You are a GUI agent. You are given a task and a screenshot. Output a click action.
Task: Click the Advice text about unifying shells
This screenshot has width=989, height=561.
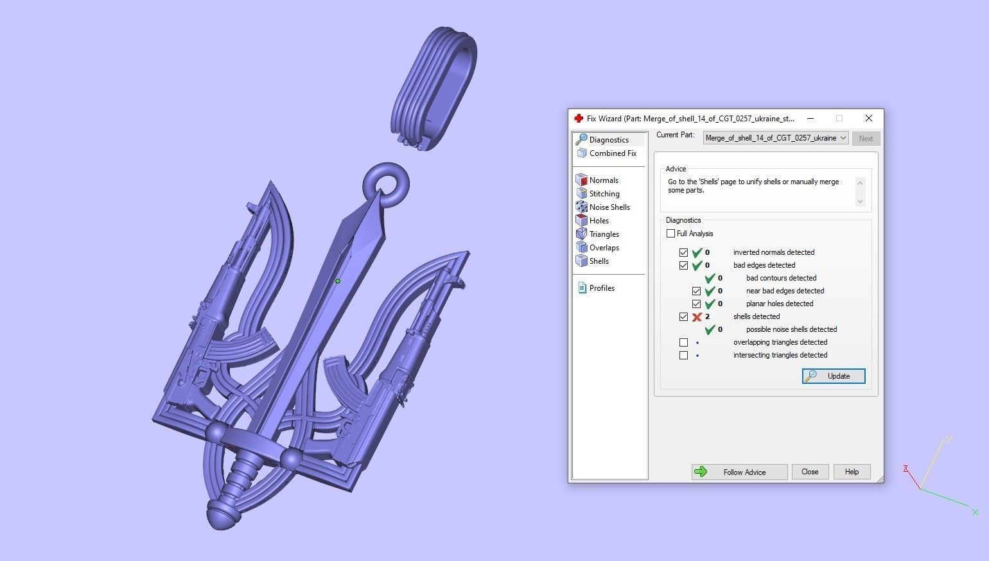click(753, 186)
